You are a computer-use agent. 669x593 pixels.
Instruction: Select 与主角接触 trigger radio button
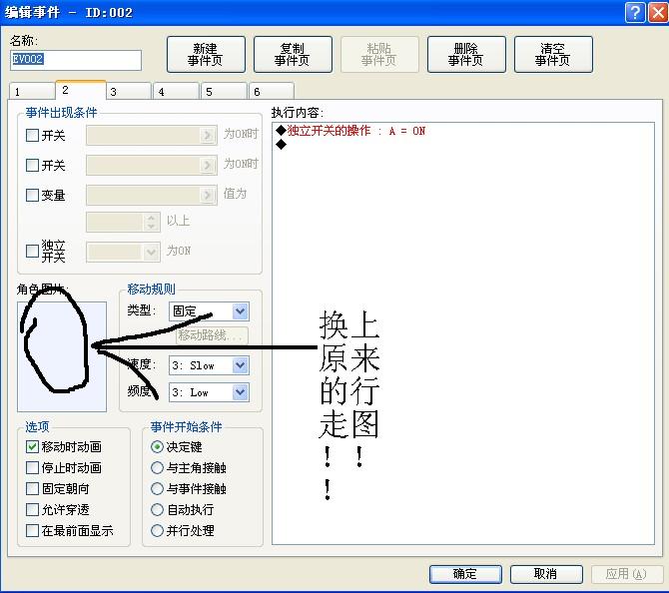coord(157,467)
